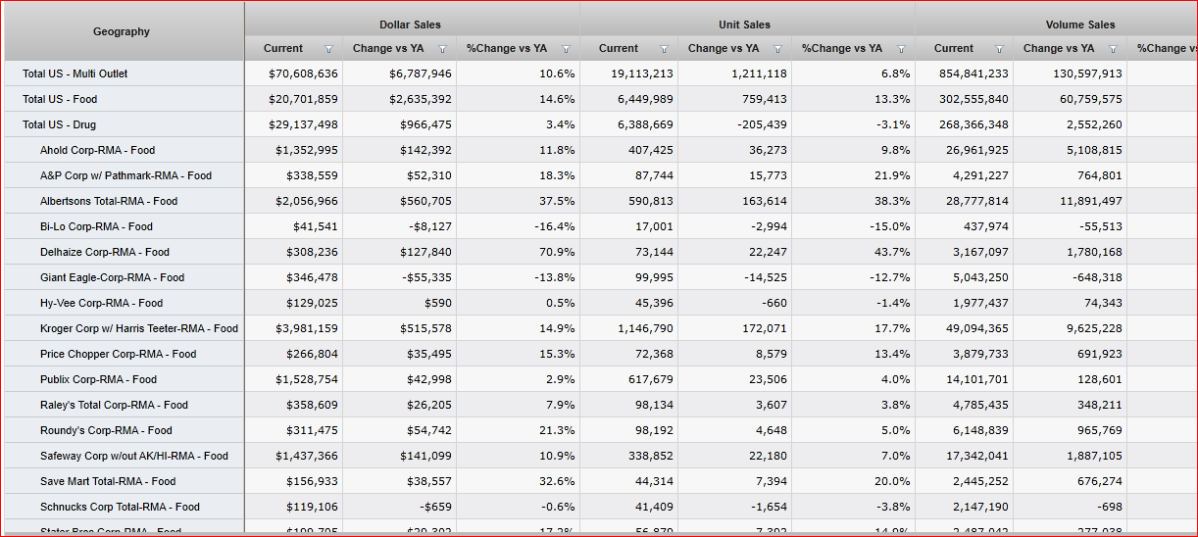Image resolution: width=1198 pixels, height=537 pixels.
Task: Click the Geography column header
Action: point(122,31)
